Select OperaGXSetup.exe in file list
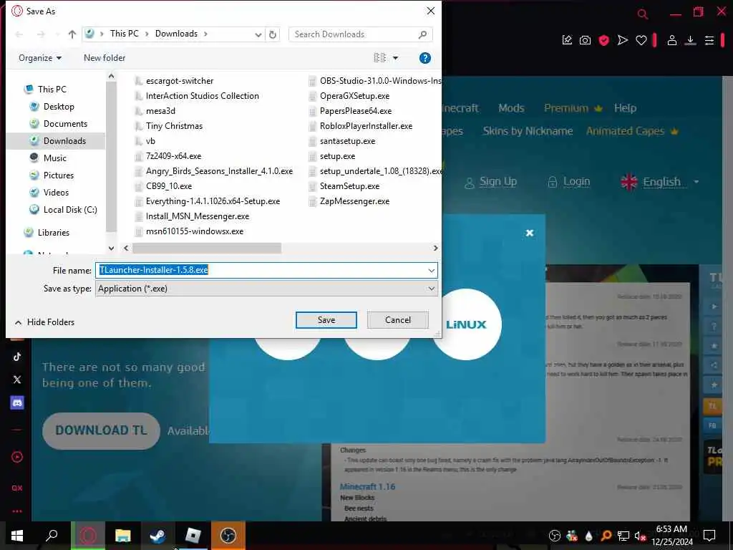The width and height of the screenshot is (733, 550). point(354,96)
